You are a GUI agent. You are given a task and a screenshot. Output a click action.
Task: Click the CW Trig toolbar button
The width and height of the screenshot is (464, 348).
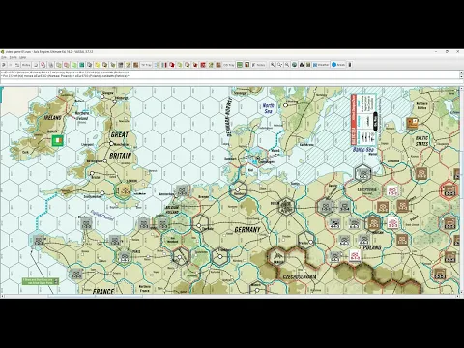[x=228, y=65]
